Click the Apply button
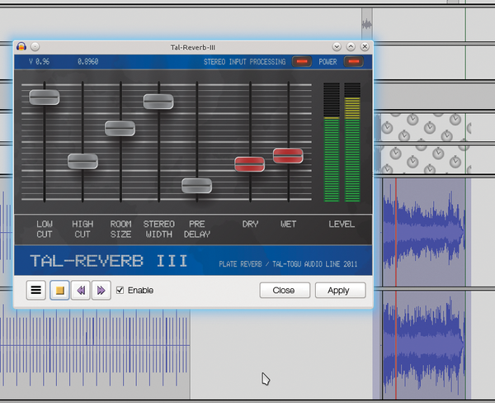Viewport: 495px width, 403px height. (x=340, y=290)
